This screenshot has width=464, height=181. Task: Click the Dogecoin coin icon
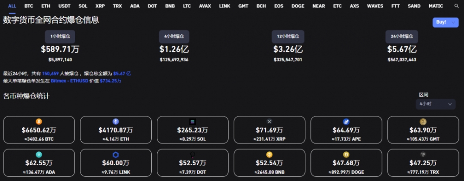(x=346, y=155)
